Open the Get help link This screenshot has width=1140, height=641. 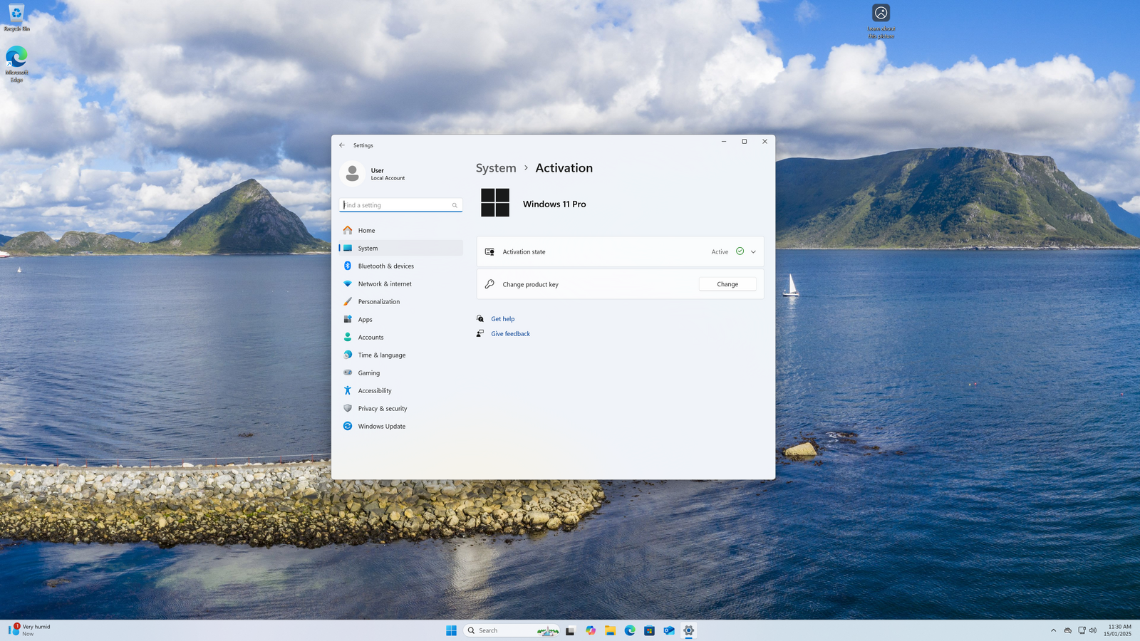tap(503, 319)
